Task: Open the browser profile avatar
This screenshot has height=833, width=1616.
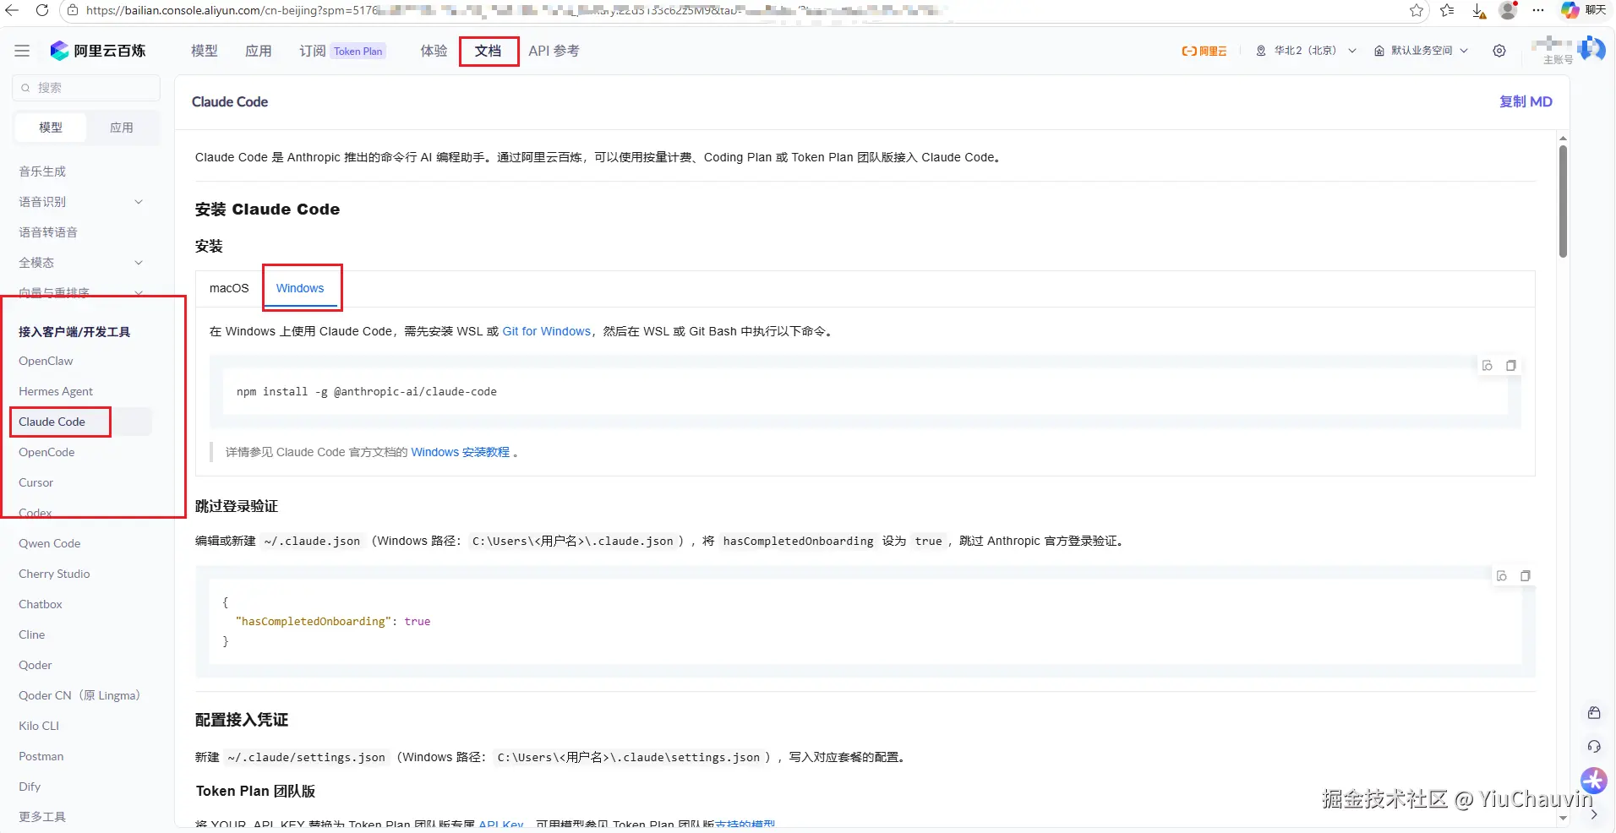Action: (x=1508, y=10)
